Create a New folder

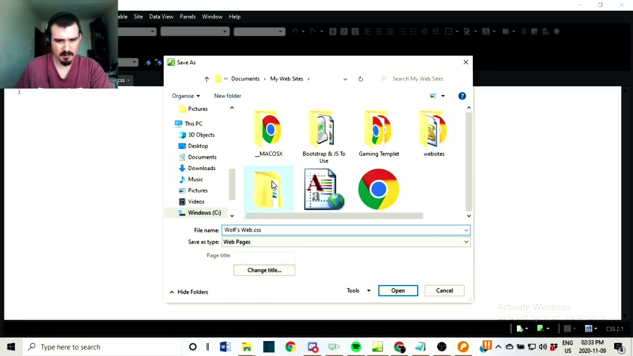227,96
